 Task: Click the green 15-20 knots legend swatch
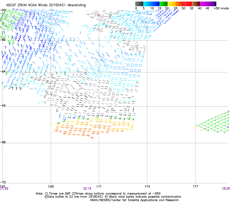tap(163, 4)
